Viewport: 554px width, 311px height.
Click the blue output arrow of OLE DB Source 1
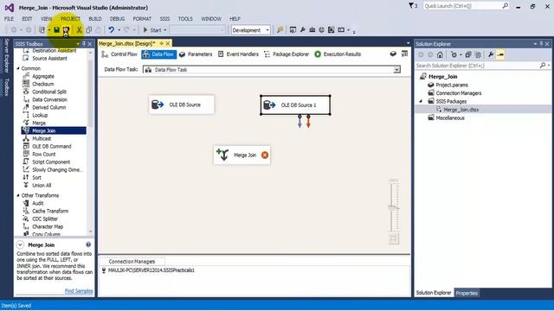[x=300, y=121]
